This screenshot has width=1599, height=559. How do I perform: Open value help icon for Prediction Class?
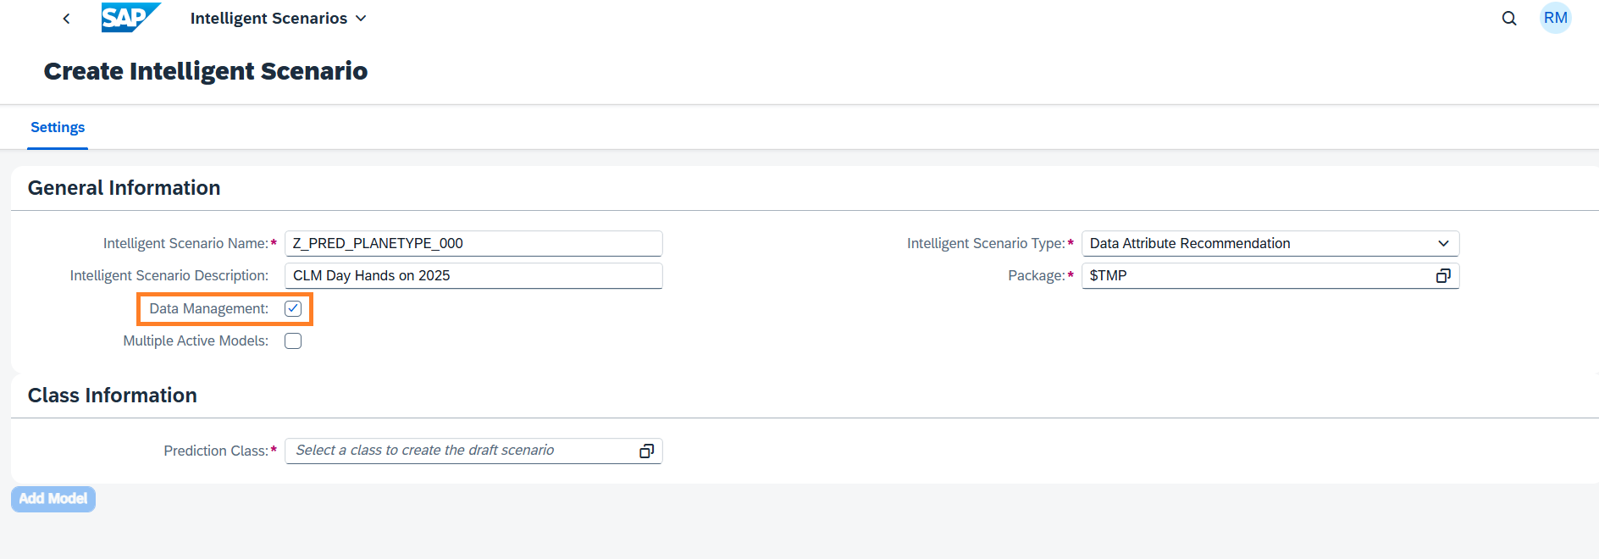point(646,451)
